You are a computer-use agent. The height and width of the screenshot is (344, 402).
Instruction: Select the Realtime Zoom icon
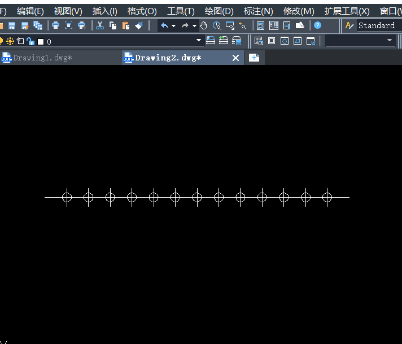[217, 25]
